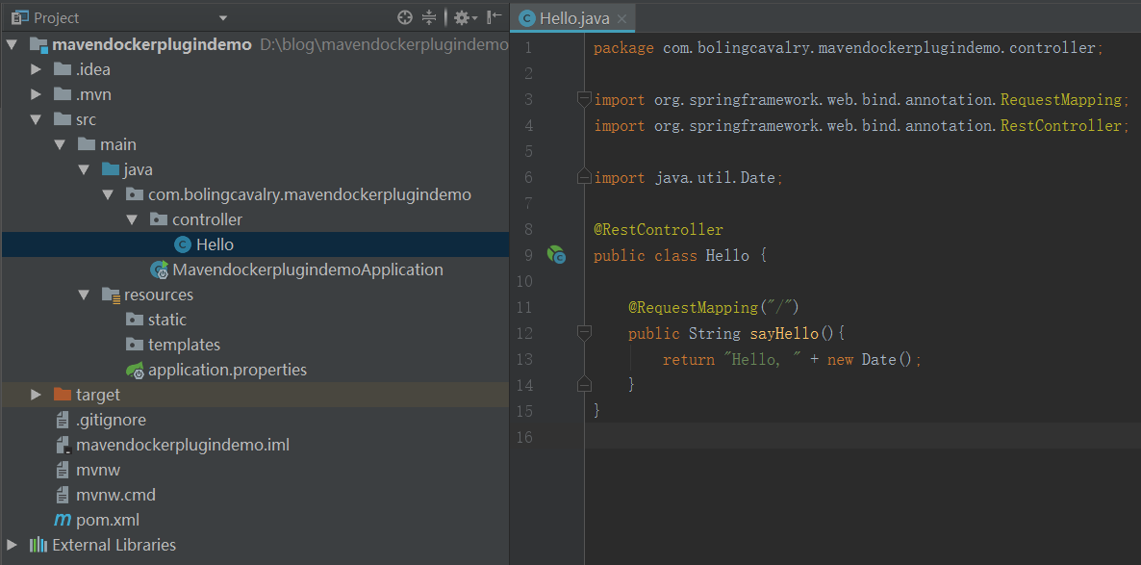Click the MavendockerplugindemoApplication Spring Boot icon
This screenshot has height=565, width=1141.
click(x=160, y=270)
